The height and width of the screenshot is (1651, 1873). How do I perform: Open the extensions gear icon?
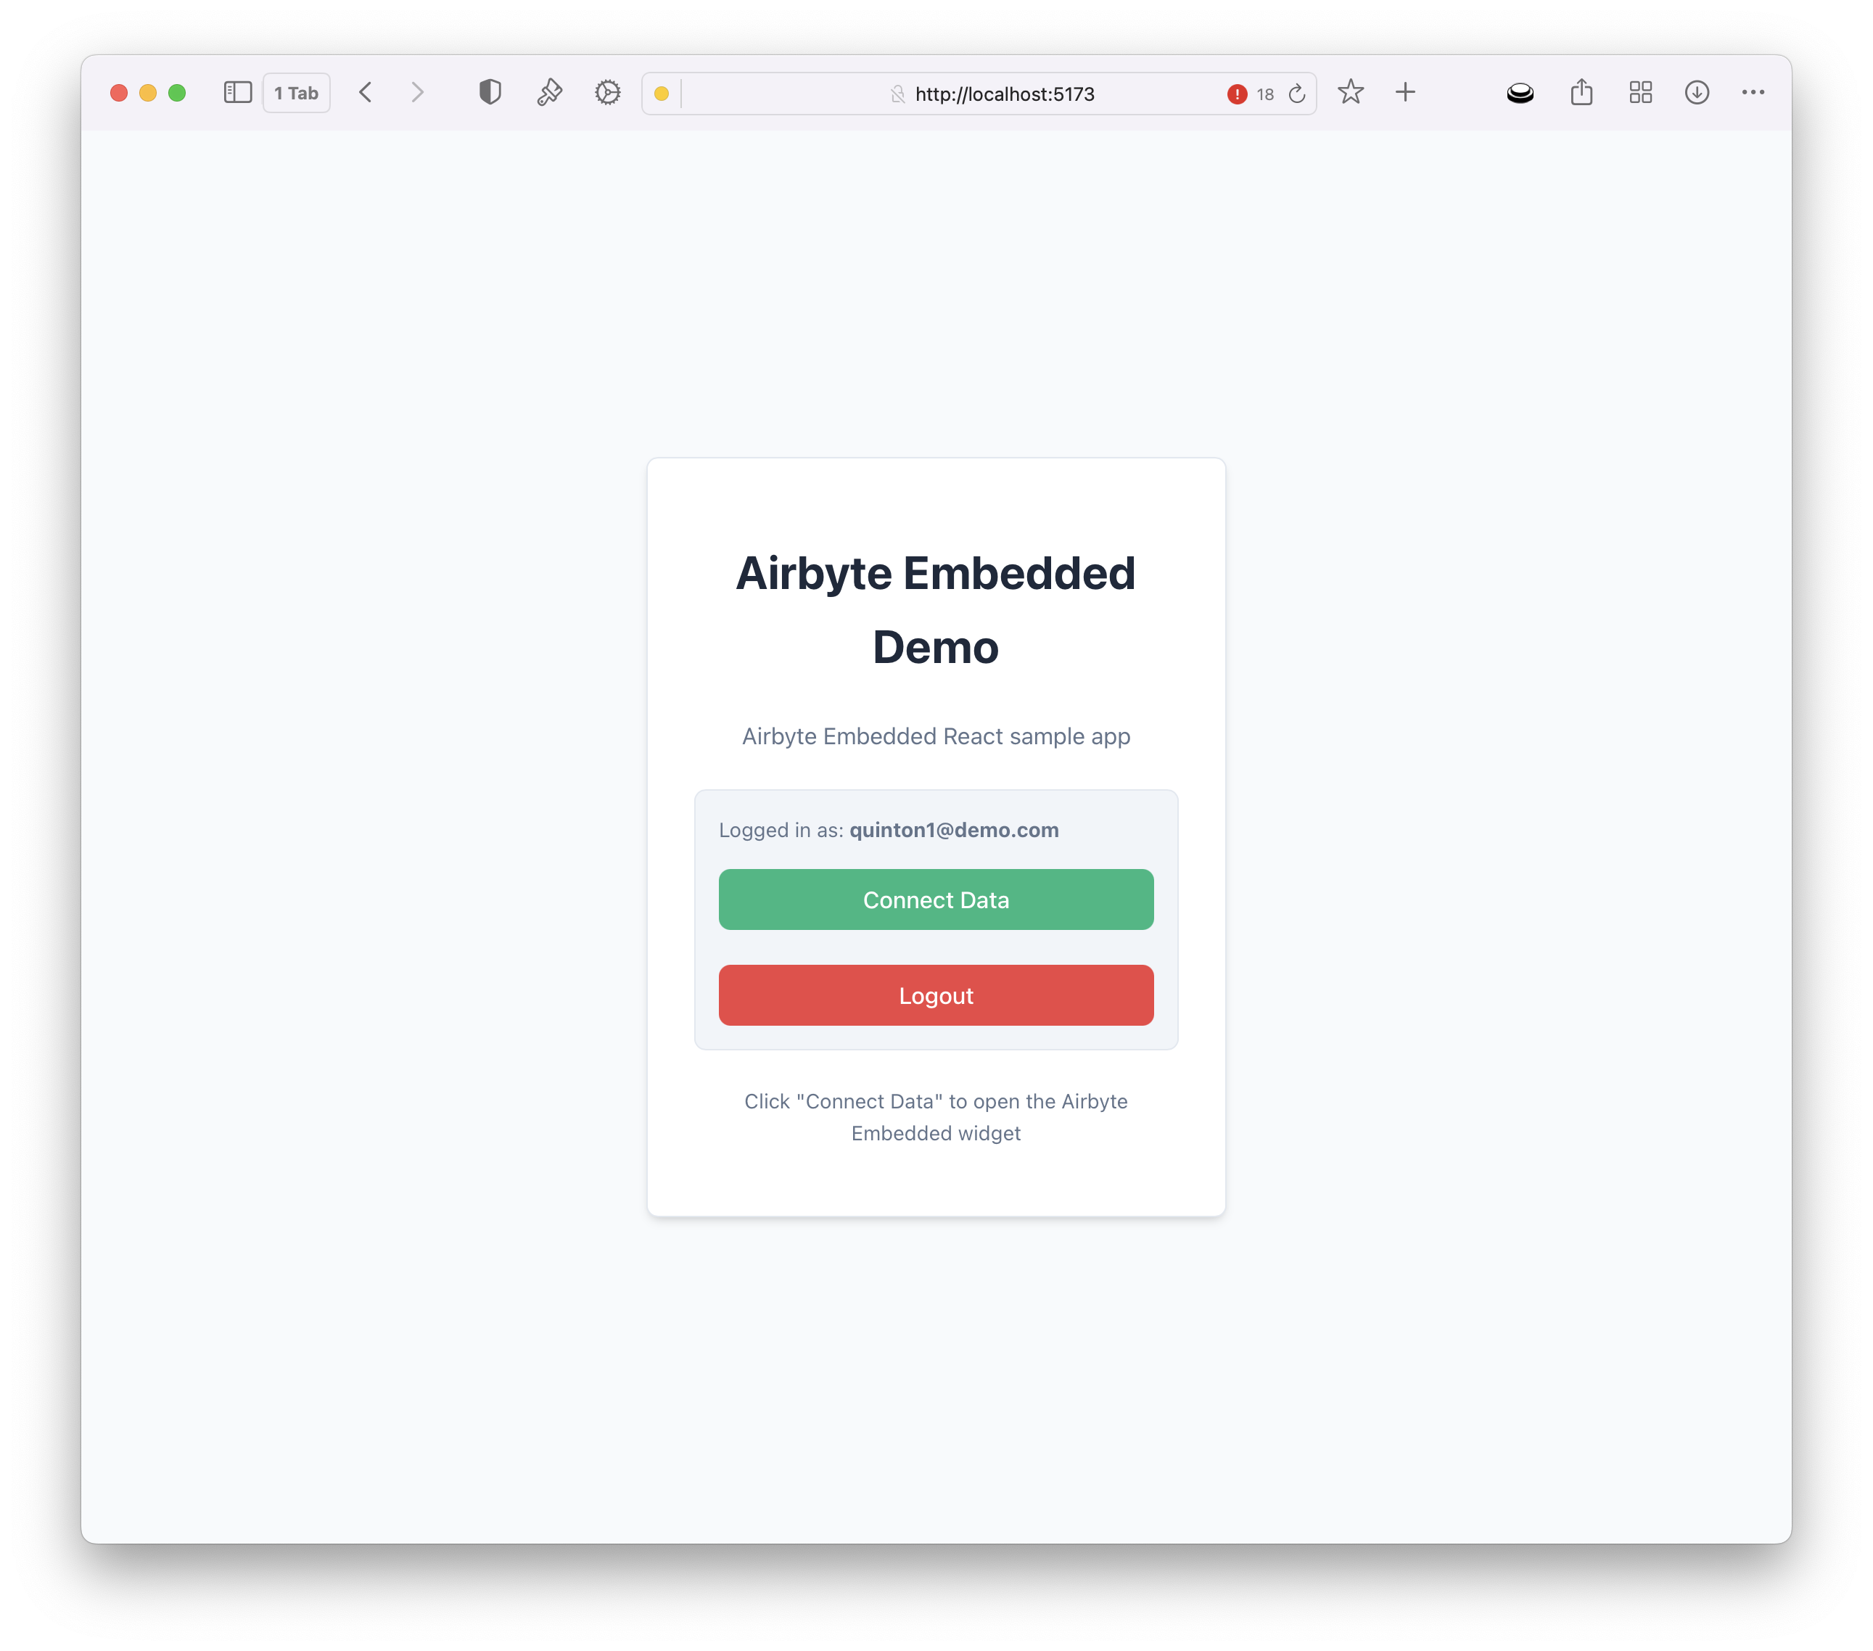click(x=606, y=91)
